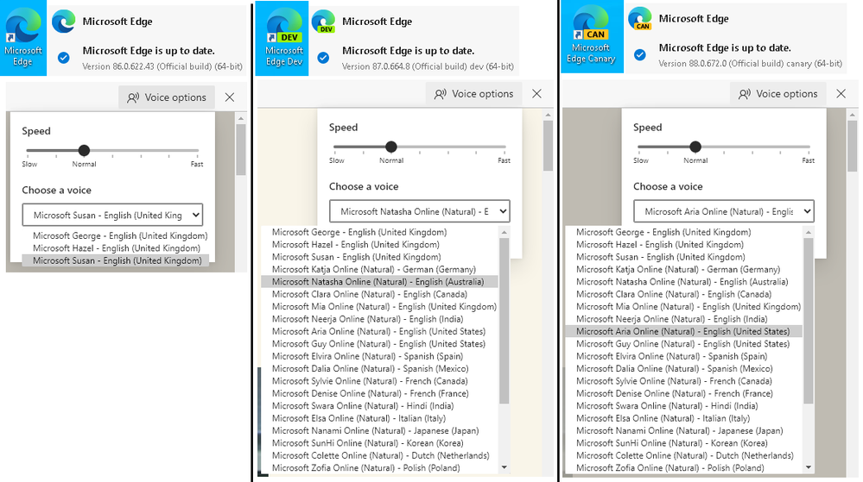Choose Microsoft Aria English (United States) in Dev list
Screen dimensions: 863x482
380,331
